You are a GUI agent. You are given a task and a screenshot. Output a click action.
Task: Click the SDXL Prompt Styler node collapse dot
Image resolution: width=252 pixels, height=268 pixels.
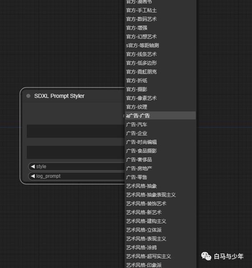28,96
